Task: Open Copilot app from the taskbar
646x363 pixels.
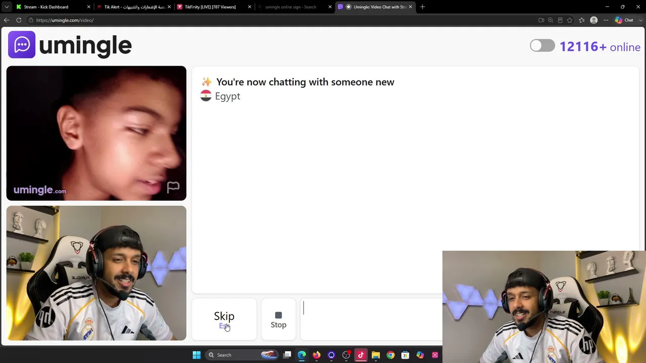Action: [420, 355]
